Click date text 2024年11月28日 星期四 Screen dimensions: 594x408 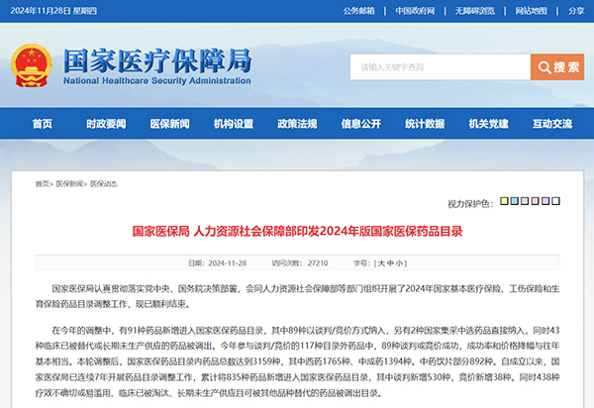pos(53,11)
